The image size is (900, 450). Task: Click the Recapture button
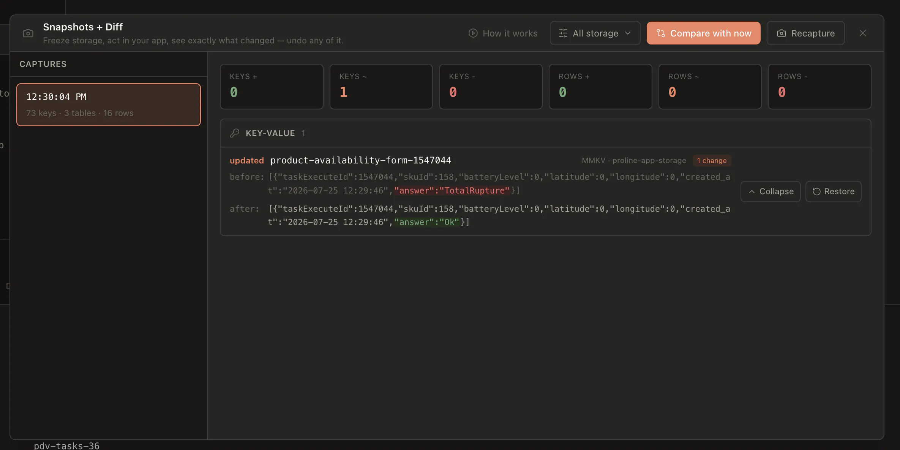pos(806,33)
